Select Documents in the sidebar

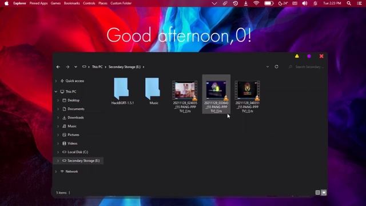[76, 109]
